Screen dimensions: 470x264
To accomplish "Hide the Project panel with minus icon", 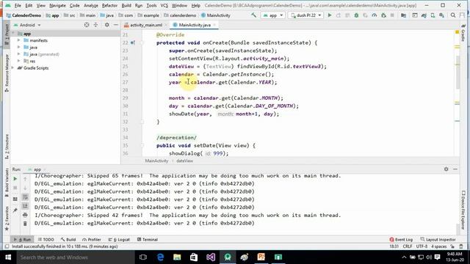I will (x=116, y=25).
